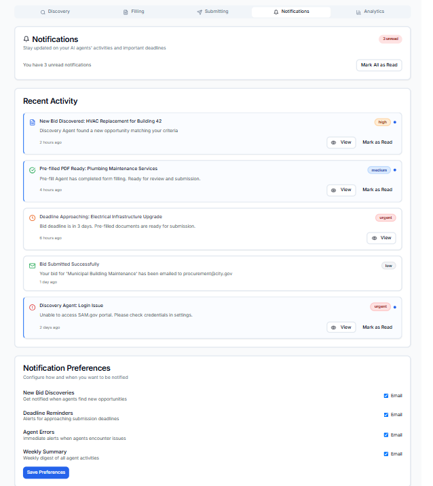View the Discovery Agent Login Issue notification
The image size is (433, 486).
pos(341,327)
